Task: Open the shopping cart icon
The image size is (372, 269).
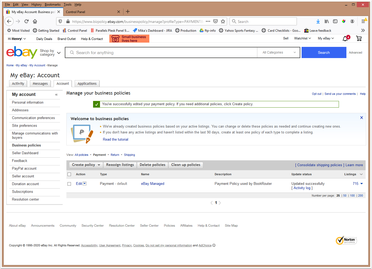Action: tap(359, 39)
